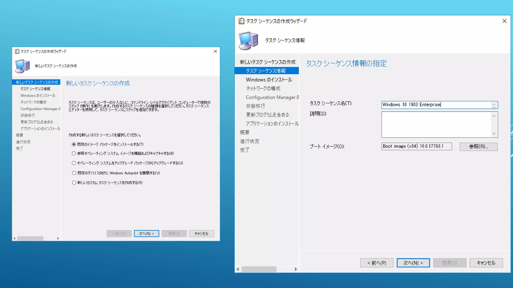The image size is (513, 288).
Task: Click the computer icon in left wizard header
Action: pos(22,66)
